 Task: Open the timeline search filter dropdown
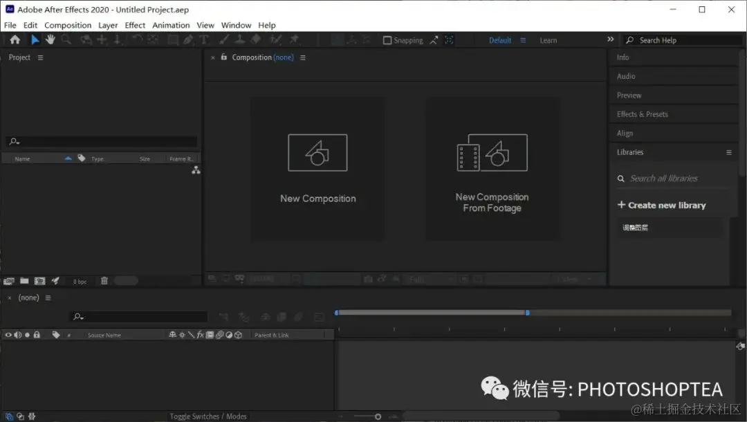78,316
